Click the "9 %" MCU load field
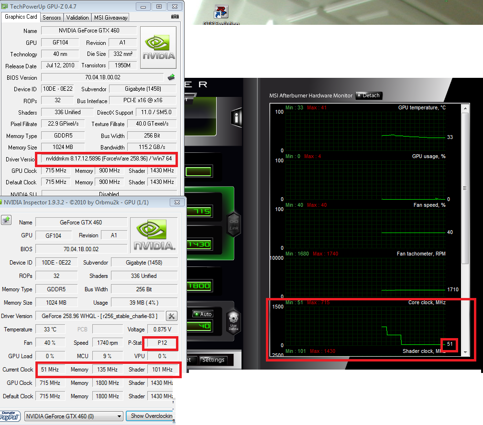Viewport: 483px width, 425px height. [x=108, y=356]
